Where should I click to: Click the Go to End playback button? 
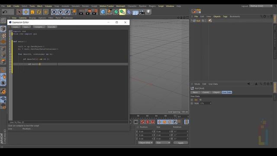135,122
